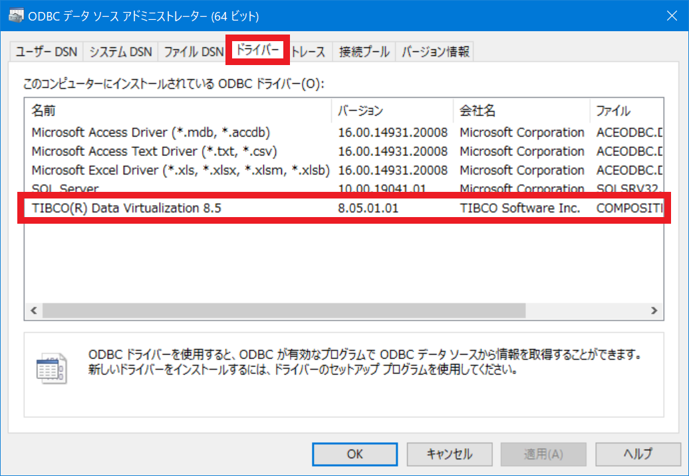Click ACEODBC file cell in Microsoft Access Driver row
Image resolution: width=689 pixels, height=476 pixels.
point(629,133)
